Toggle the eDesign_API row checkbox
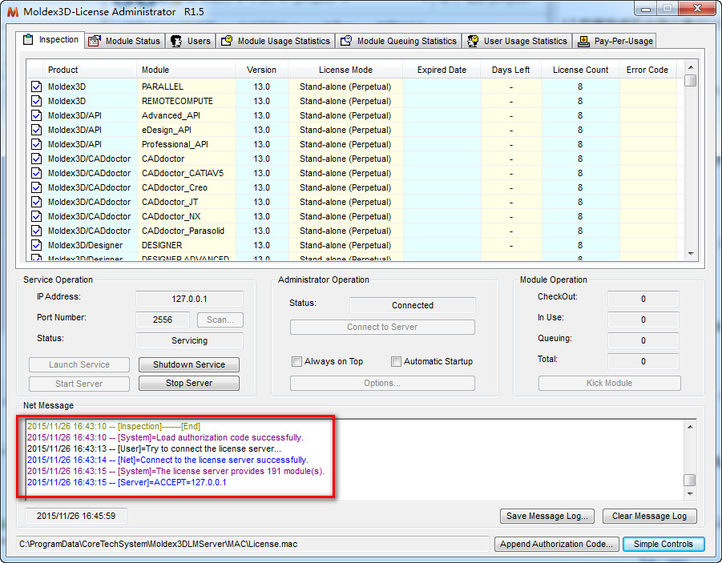This screenshot has height=563, width=722. [36, 130]
